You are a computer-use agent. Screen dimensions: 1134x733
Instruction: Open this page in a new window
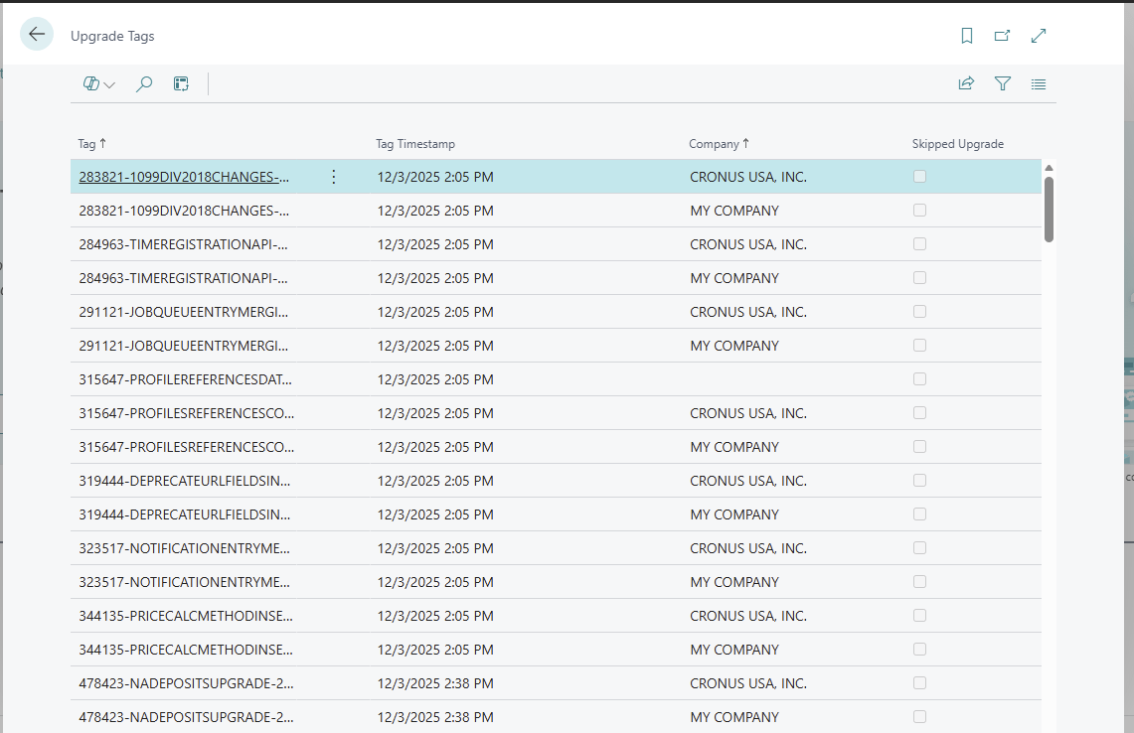[1002, 36]
